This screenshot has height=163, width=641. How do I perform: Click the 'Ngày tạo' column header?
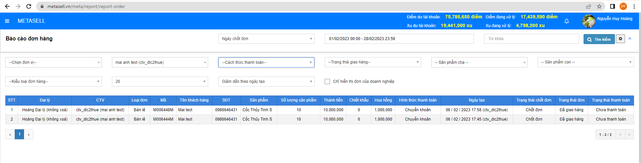pos(476,100)
